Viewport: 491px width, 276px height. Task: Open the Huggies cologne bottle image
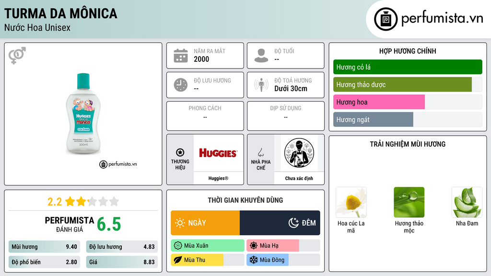pos(83,114)
